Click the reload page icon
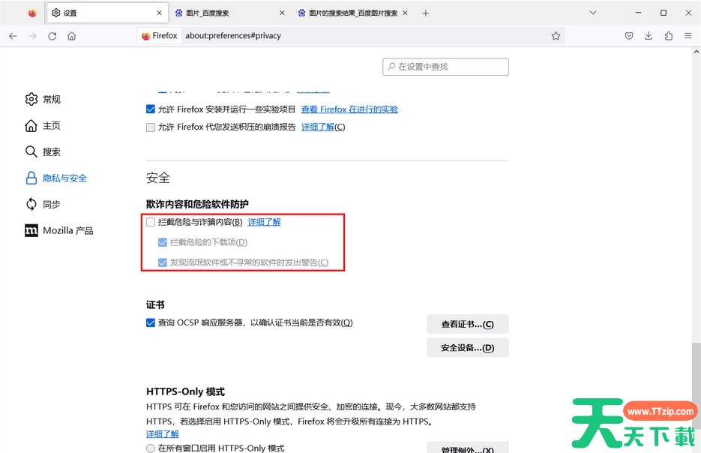This screenshot has height=453, width=701. pos(52,36)
